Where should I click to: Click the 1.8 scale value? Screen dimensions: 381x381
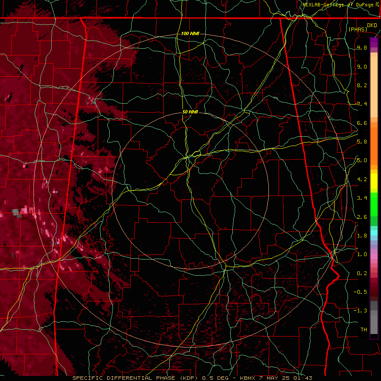(362, 236)
